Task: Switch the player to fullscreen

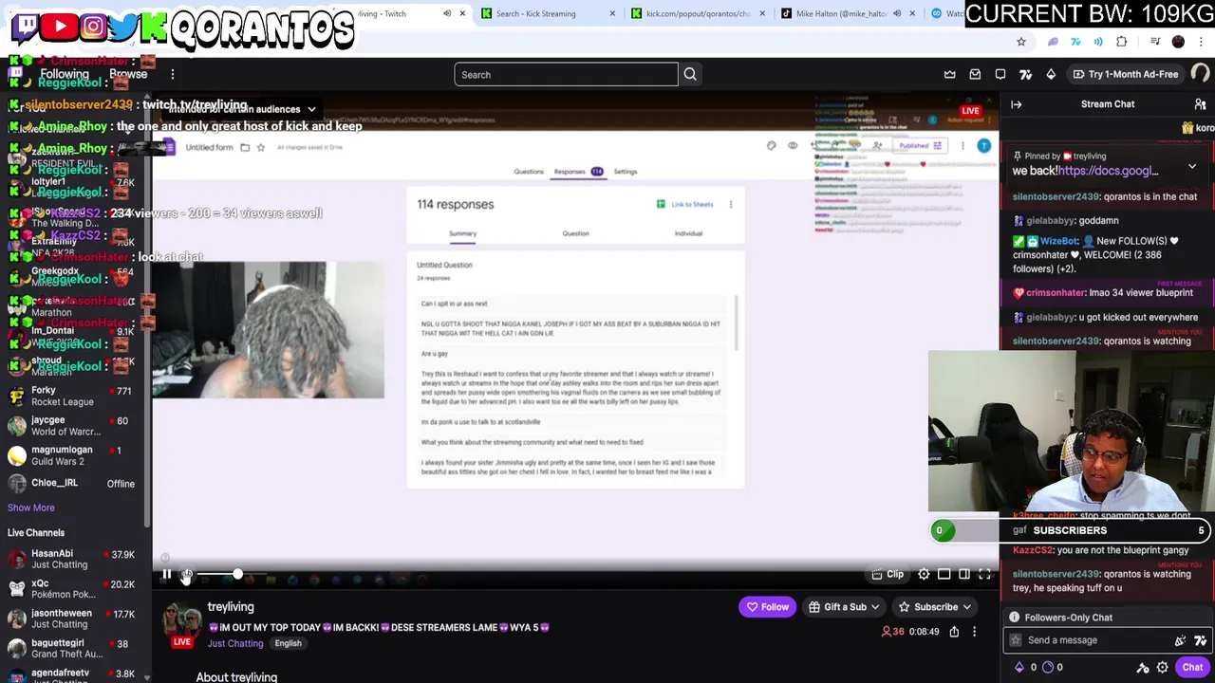Action: pyautogui.click(x=984, y=574)
